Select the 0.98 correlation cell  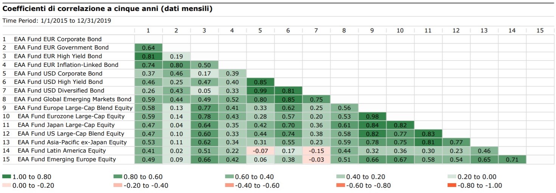pos(372,116)
